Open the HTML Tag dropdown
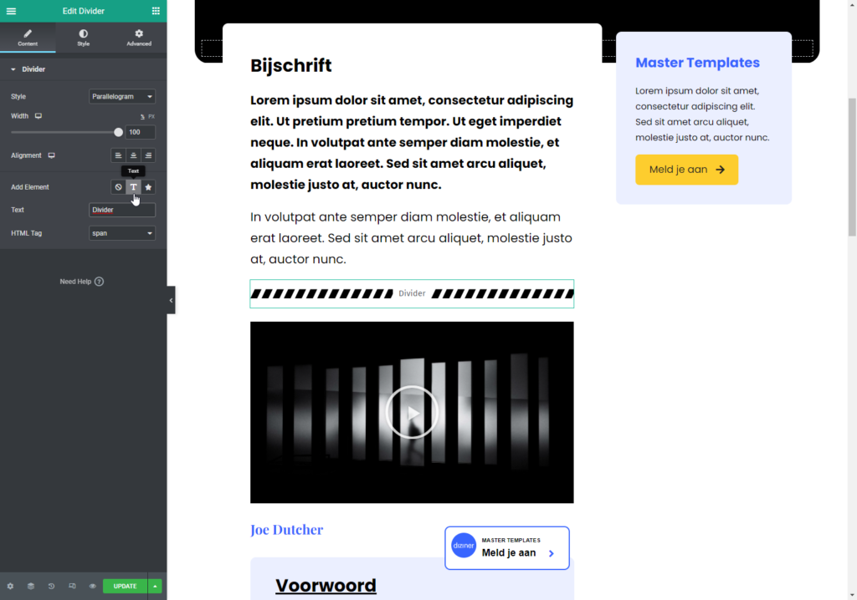 click(122, 233)
